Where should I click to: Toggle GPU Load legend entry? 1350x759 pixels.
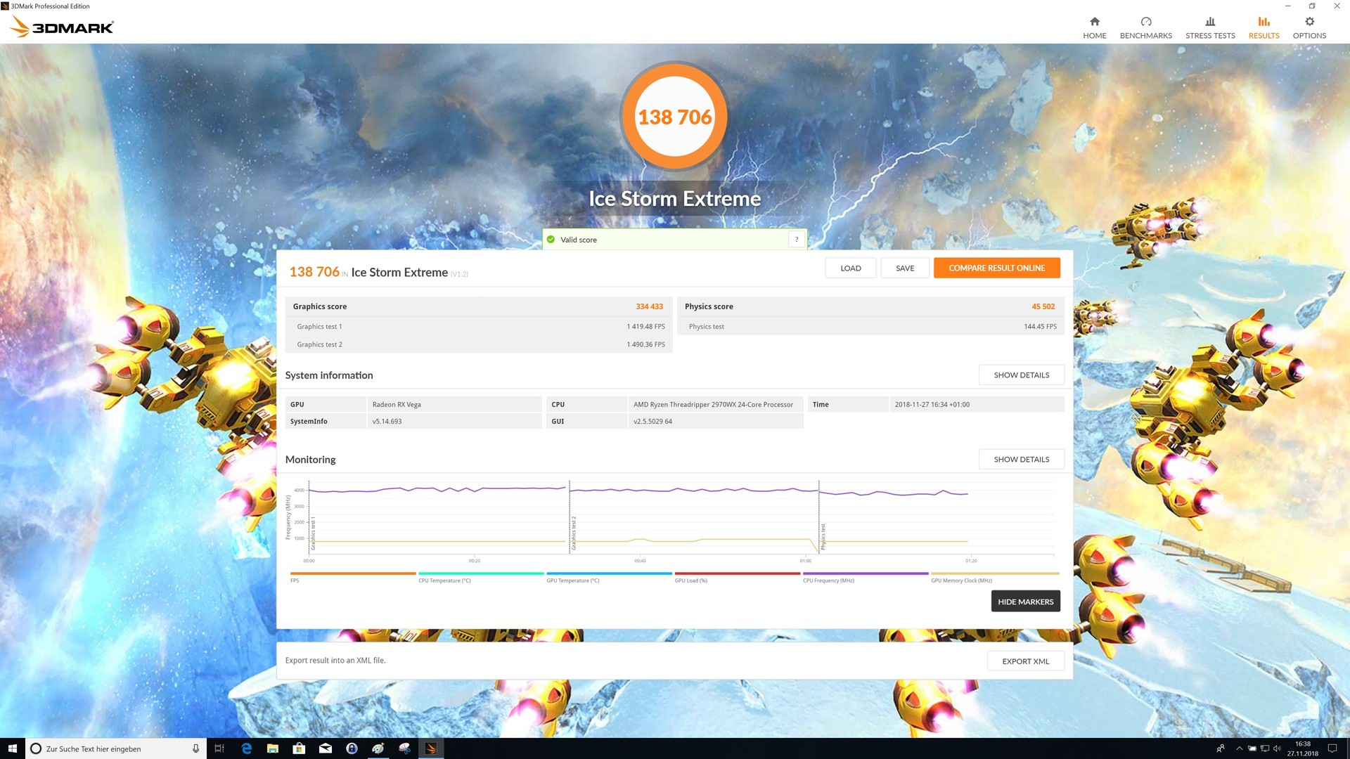coord(737,577)
